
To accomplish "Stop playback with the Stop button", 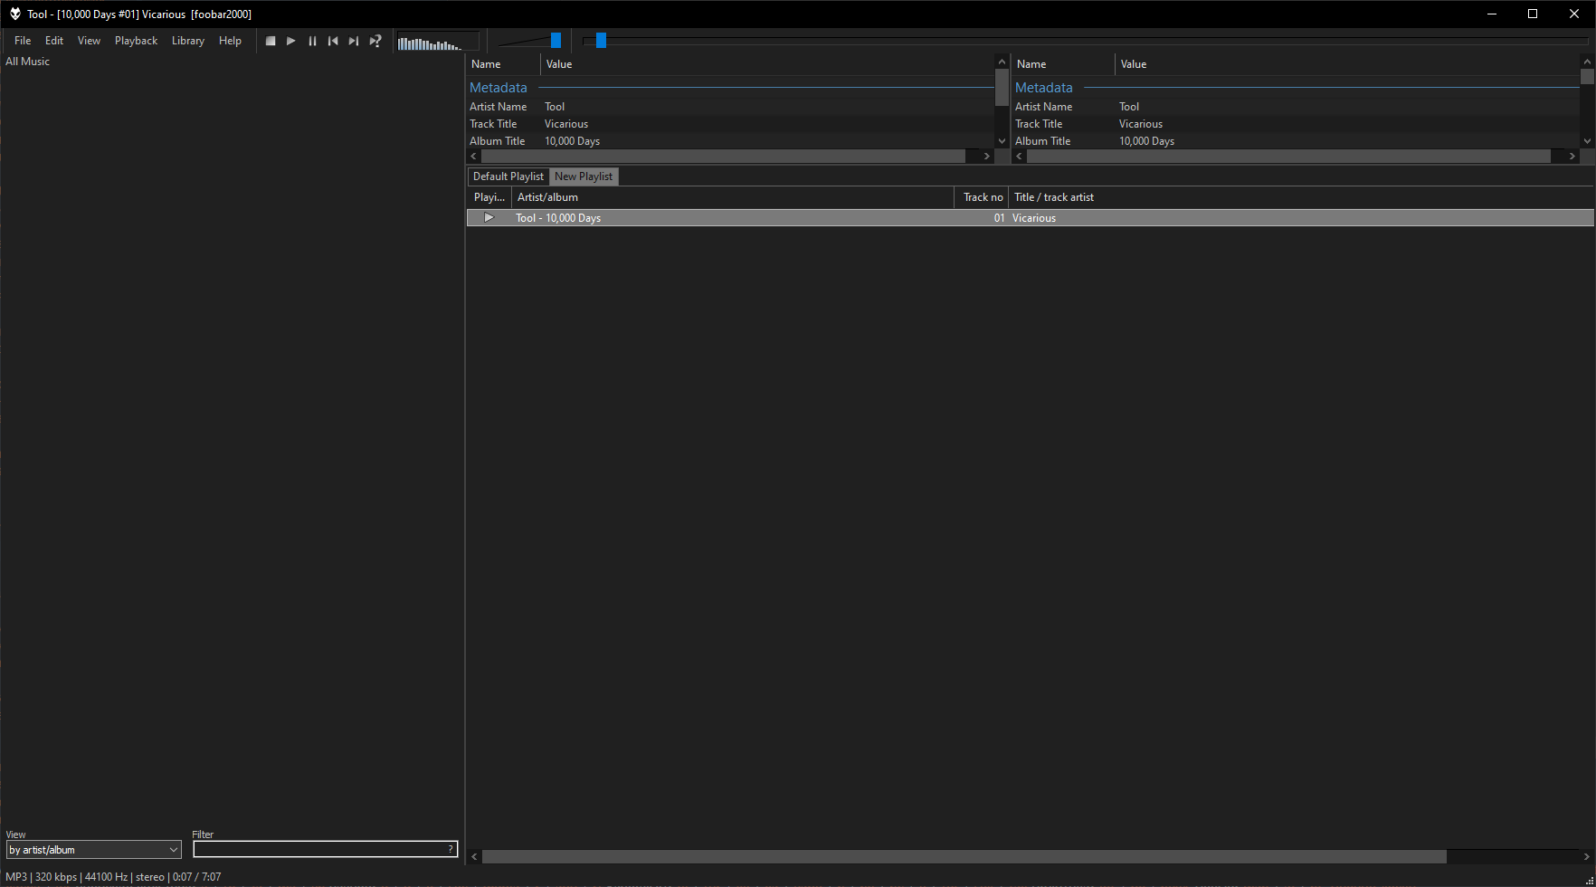I will pyautogui.click(x=271, y=41).
